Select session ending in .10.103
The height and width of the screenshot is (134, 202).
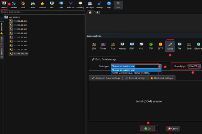pyautogui.click(x=18, y=29)
